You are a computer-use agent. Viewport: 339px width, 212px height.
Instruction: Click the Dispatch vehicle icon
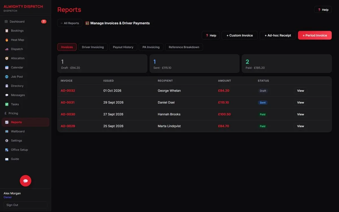[7, 49]
